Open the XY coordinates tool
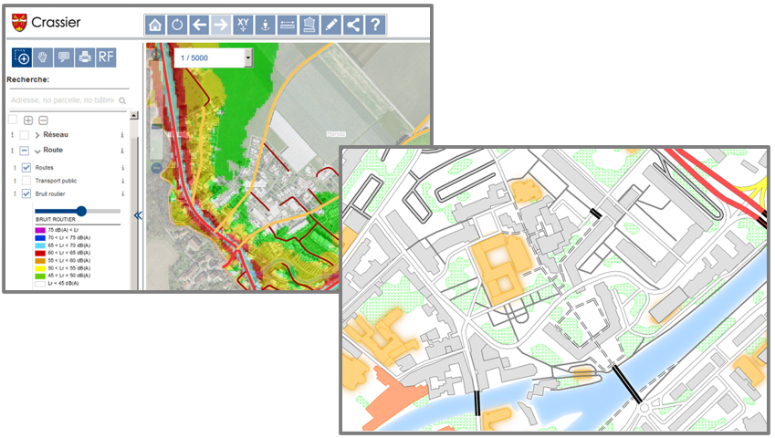The width and height of the screenshot is (775, 438). (243, 26)
